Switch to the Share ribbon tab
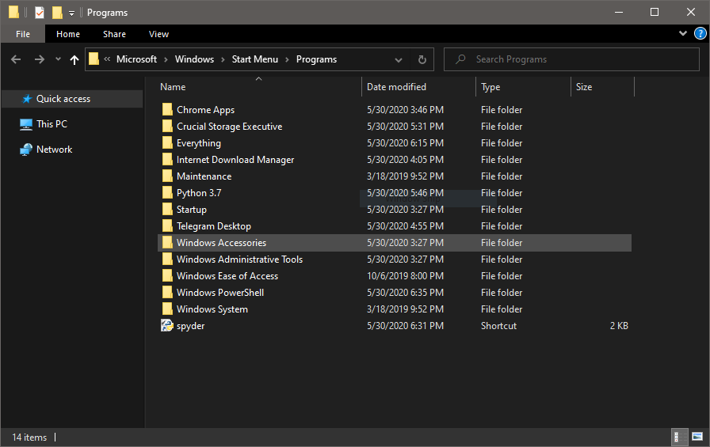Image resolution: width=710 pixels, height=447 pixels. tap(114, 34)
